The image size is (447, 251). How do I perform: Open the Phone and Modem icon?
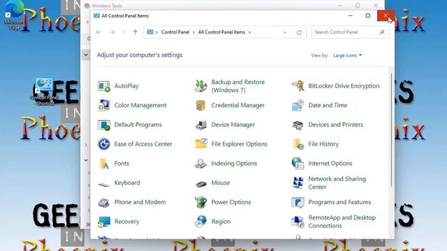(104, 202)
